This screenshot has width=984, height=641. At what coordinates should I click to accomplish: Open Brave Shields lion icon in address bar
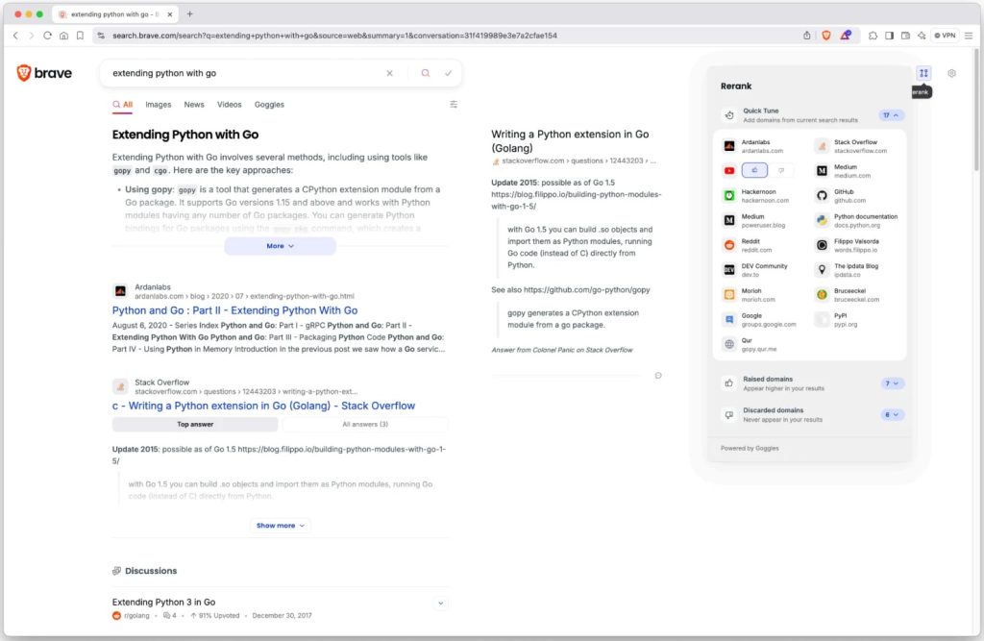826,36
